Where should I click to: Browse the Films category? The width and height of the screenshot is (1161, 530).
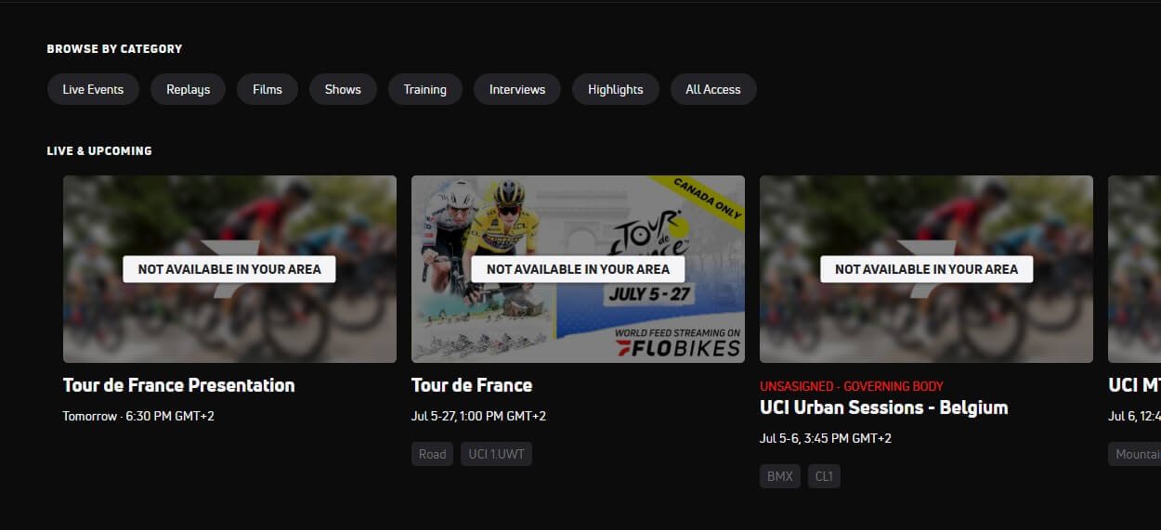pyautogui.click(x=267, y=89)
